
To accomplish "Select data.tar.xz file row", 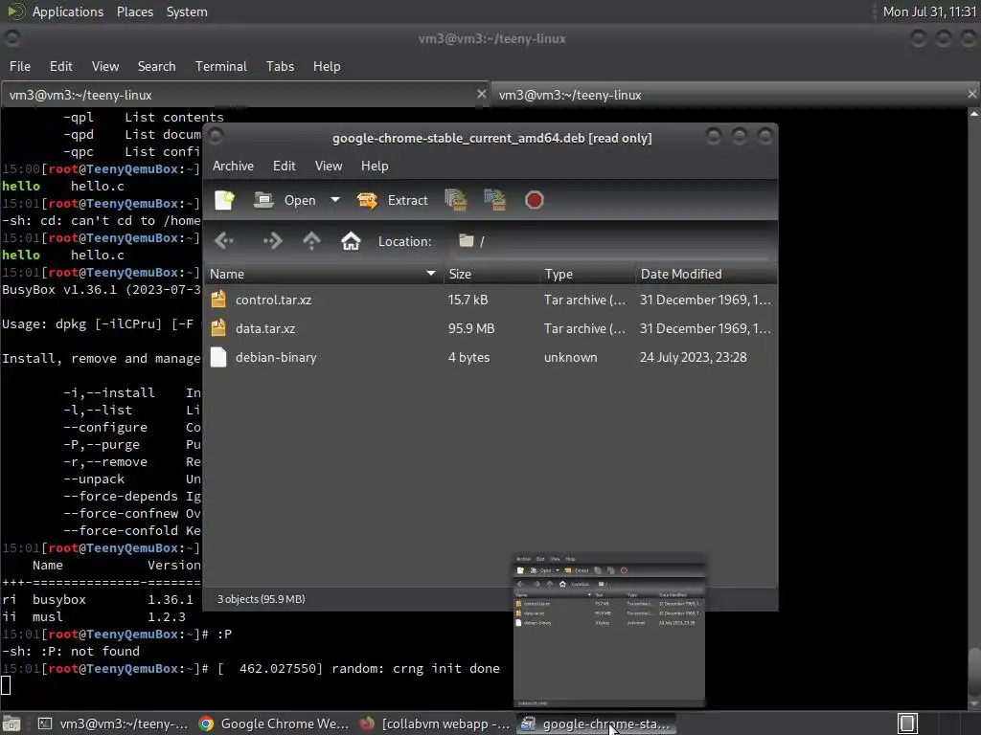I will pyautogui.click(x=490, y=329).
